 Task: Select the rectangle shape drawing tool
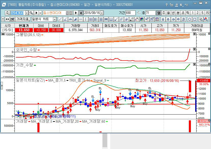pos(195,19)
